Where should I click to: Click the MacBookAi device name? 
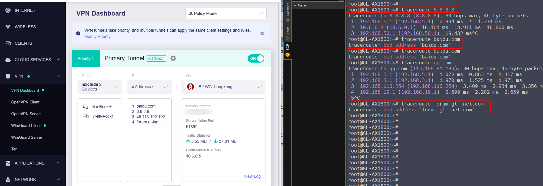pos(104,107)
